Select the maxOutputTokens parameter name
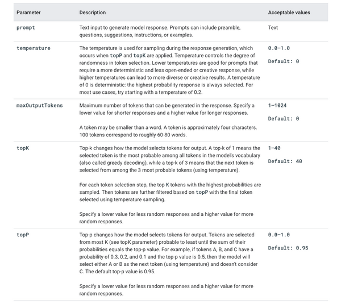This screenshot has width=341, height=304. click(x=40, y=106)
